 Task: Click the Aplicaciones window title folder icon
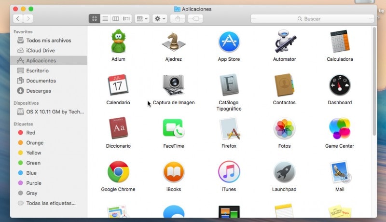tap(177, 9)
